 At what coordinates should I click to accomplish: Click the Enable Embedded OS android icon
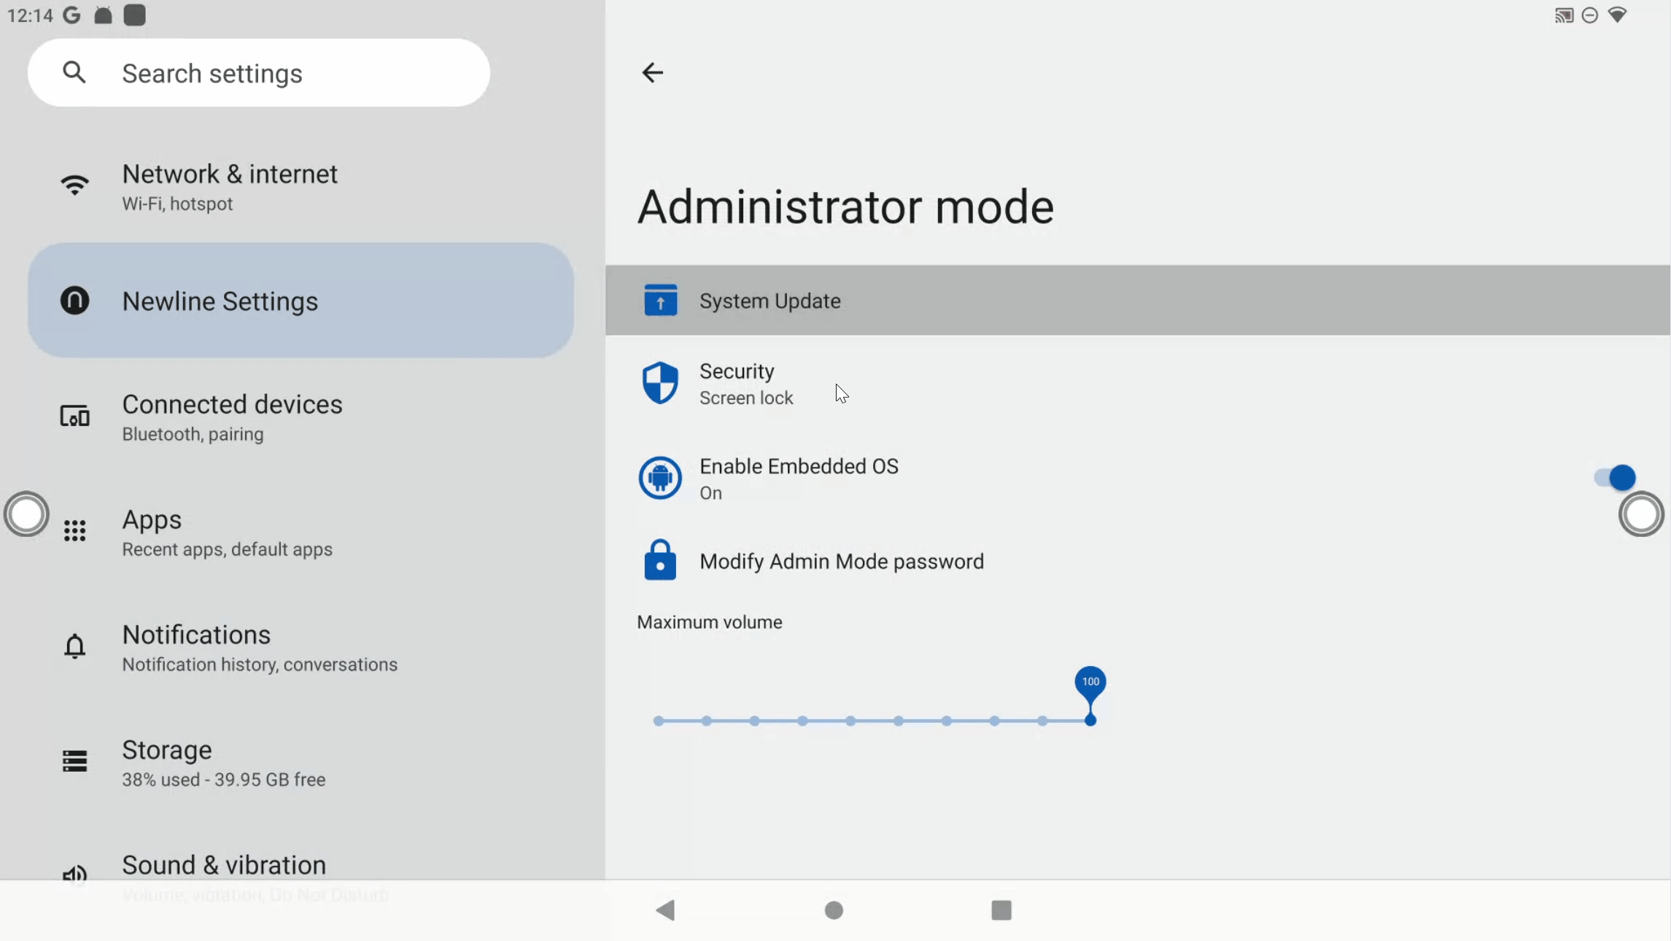tap(660, 479)
